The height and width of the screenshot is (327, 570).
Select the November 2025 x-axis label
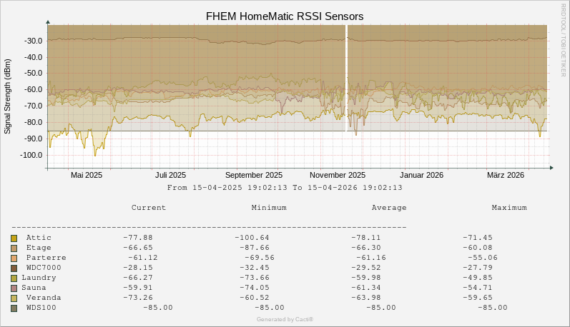tap(338, 175)
